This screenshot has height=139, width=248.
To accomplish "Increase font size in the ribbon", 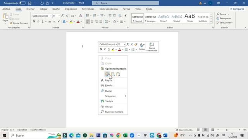I will click(x=62, y=16).
